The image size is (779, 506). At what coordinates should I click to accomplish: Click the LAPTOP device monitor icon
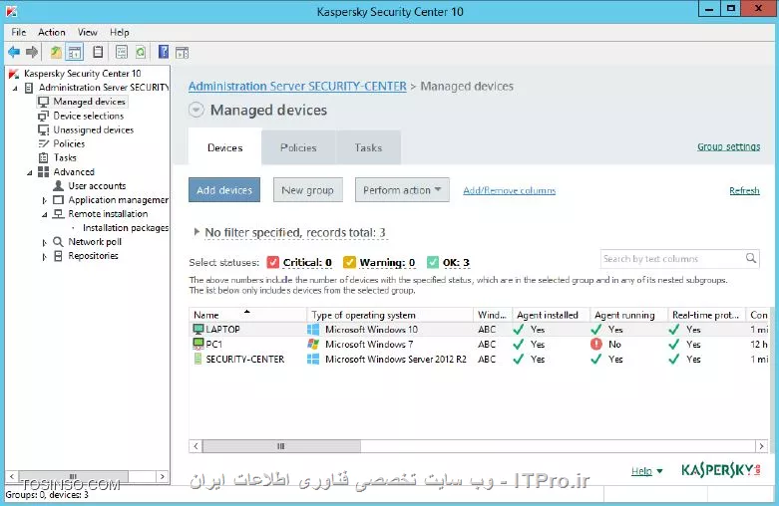pyautogui.click(x=198, y=329)
